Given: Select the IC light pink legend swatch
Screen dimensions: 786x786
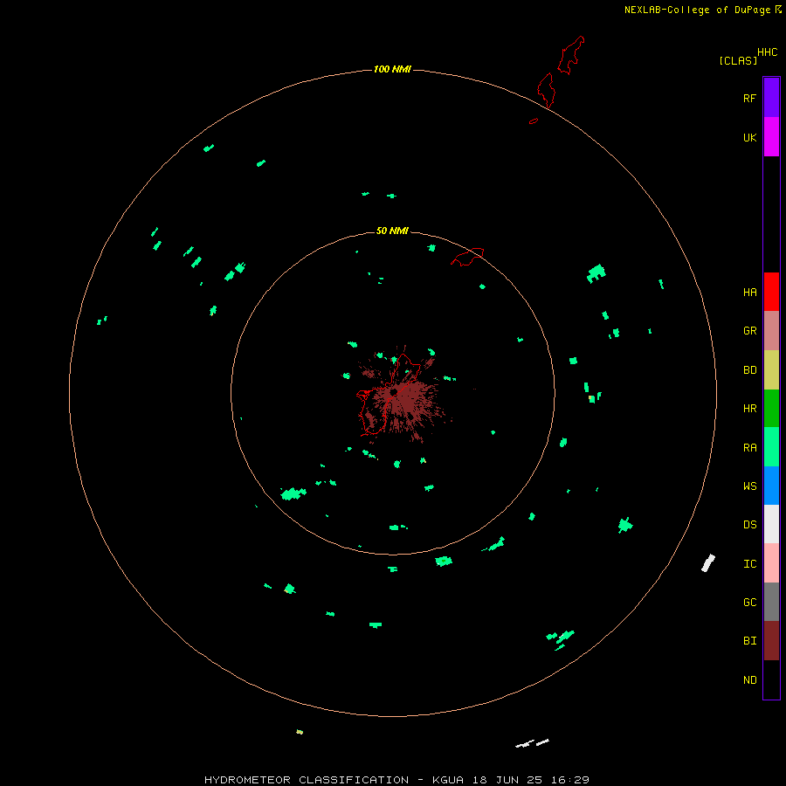Looking at the screenshot, I should pyautogui.click(x=771, y=563).
